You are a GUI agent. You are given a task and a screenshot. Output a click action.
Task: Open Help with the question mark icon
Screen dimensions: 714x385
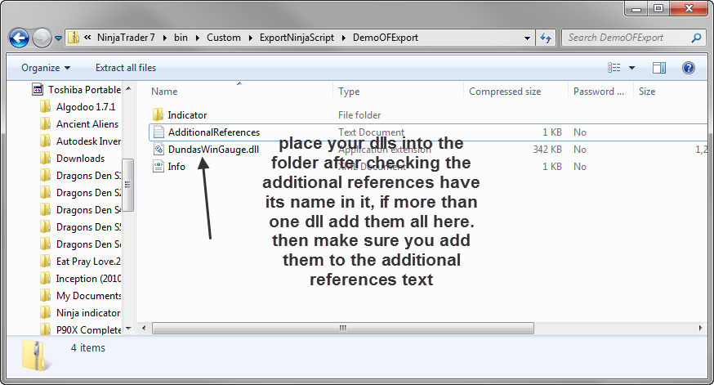tap(689, 68)
